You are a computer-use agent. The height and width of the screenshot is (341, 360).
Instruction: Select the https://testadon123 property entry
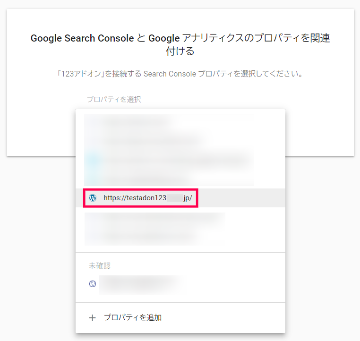tap(180, 198)
